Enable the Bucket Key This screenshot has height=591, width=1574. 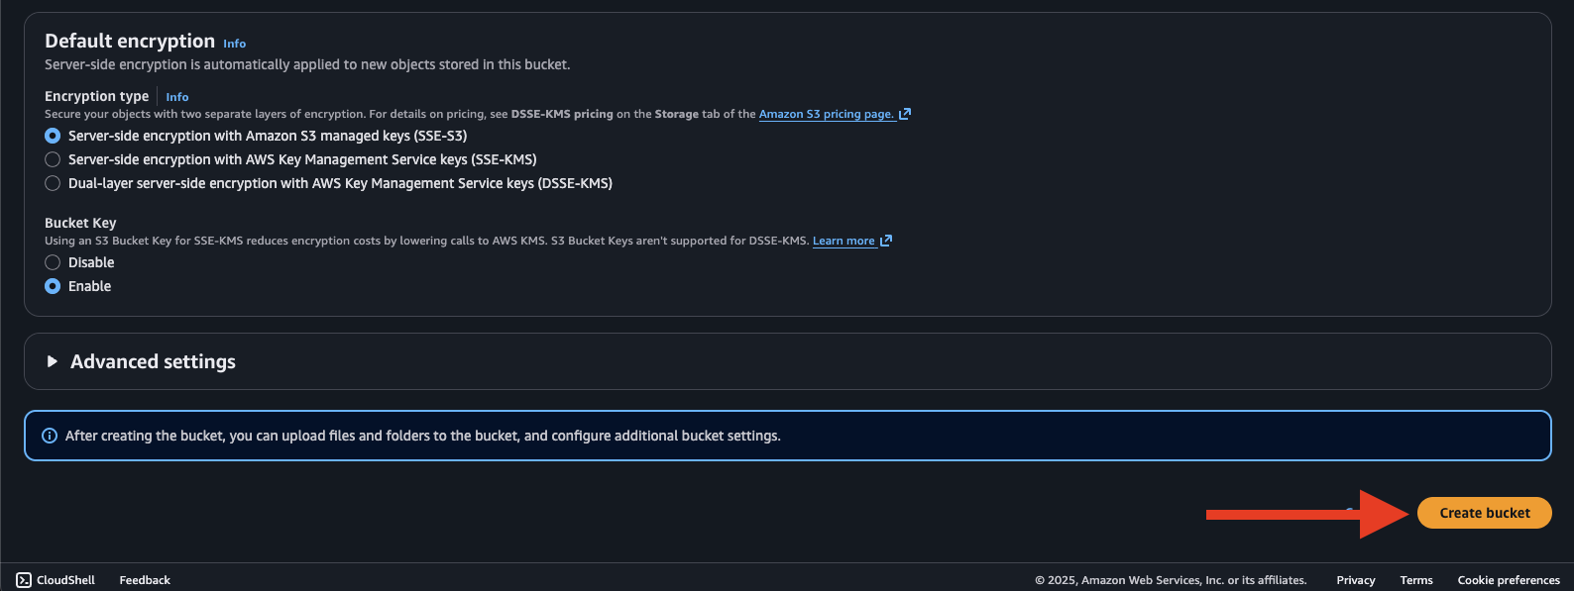click(x=53, y=286)
